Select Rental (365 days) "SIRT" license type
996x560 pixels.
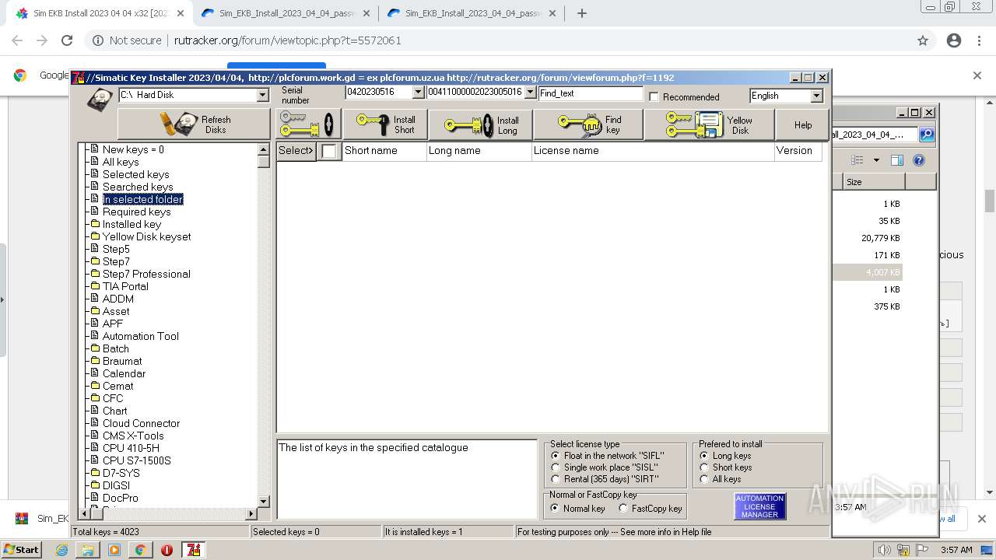[x=556, y=479]
